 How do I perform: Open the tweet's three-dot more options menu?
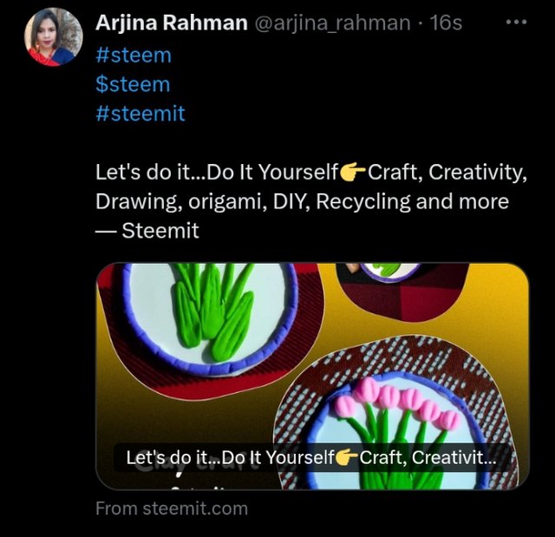pos(516,23)
